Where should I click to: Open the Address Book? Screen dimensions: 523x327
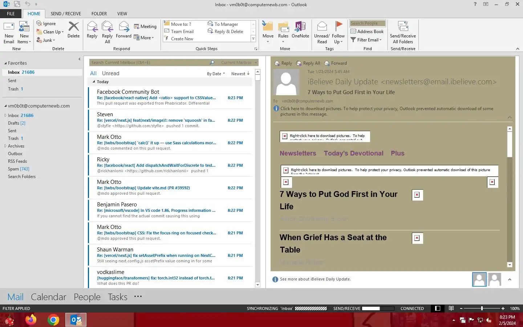pyautogui.click(x=367, y=31)
